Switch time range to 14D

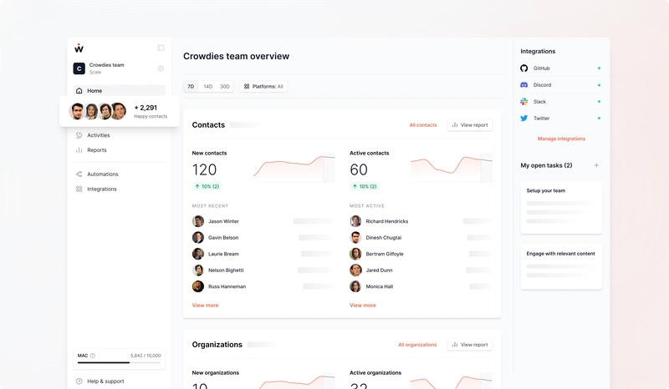coord(207,87)
